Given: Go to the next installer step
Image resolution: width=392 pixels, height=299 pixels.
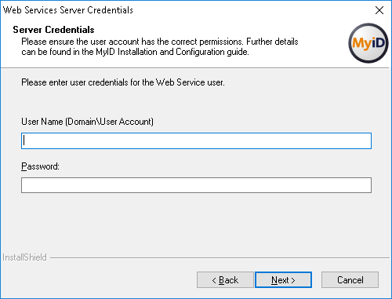Looking at the screenshot, I should pyautogui.click(x=283, y=280).
